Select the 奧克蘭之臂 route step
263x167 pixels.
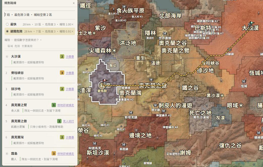point(40,108)
